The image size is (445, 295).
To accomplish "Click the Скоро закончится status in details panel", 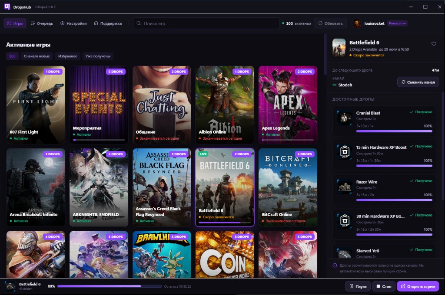I will tap(367, 55).
